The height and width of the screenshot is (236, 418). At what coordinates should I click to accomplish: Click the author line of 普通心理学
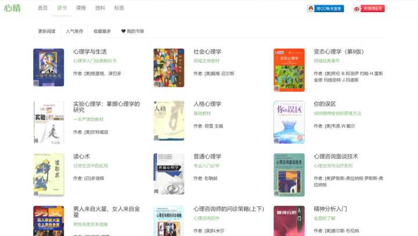coord(206,178)
